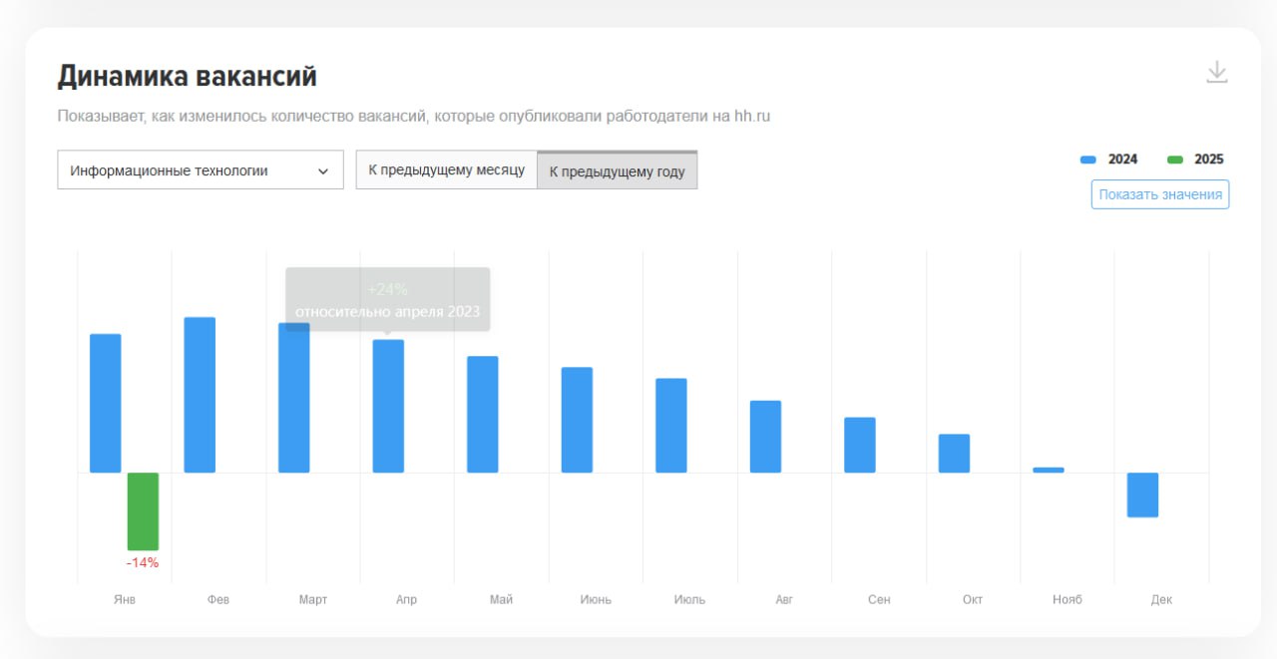The height and width of the screenshot is (659, 1277).
Task: Click the blue 2024 legend swatch
Action: pyautogui.click(x=1088, y=160)
